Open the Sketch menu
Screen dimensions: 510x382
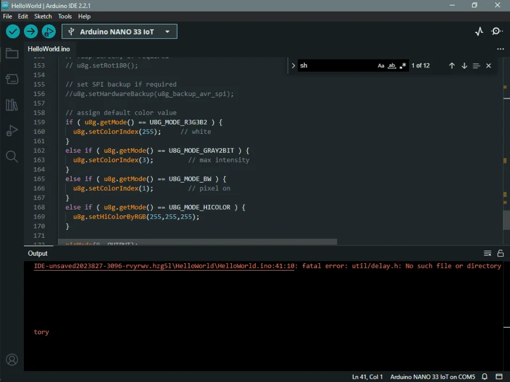(43, 16)
